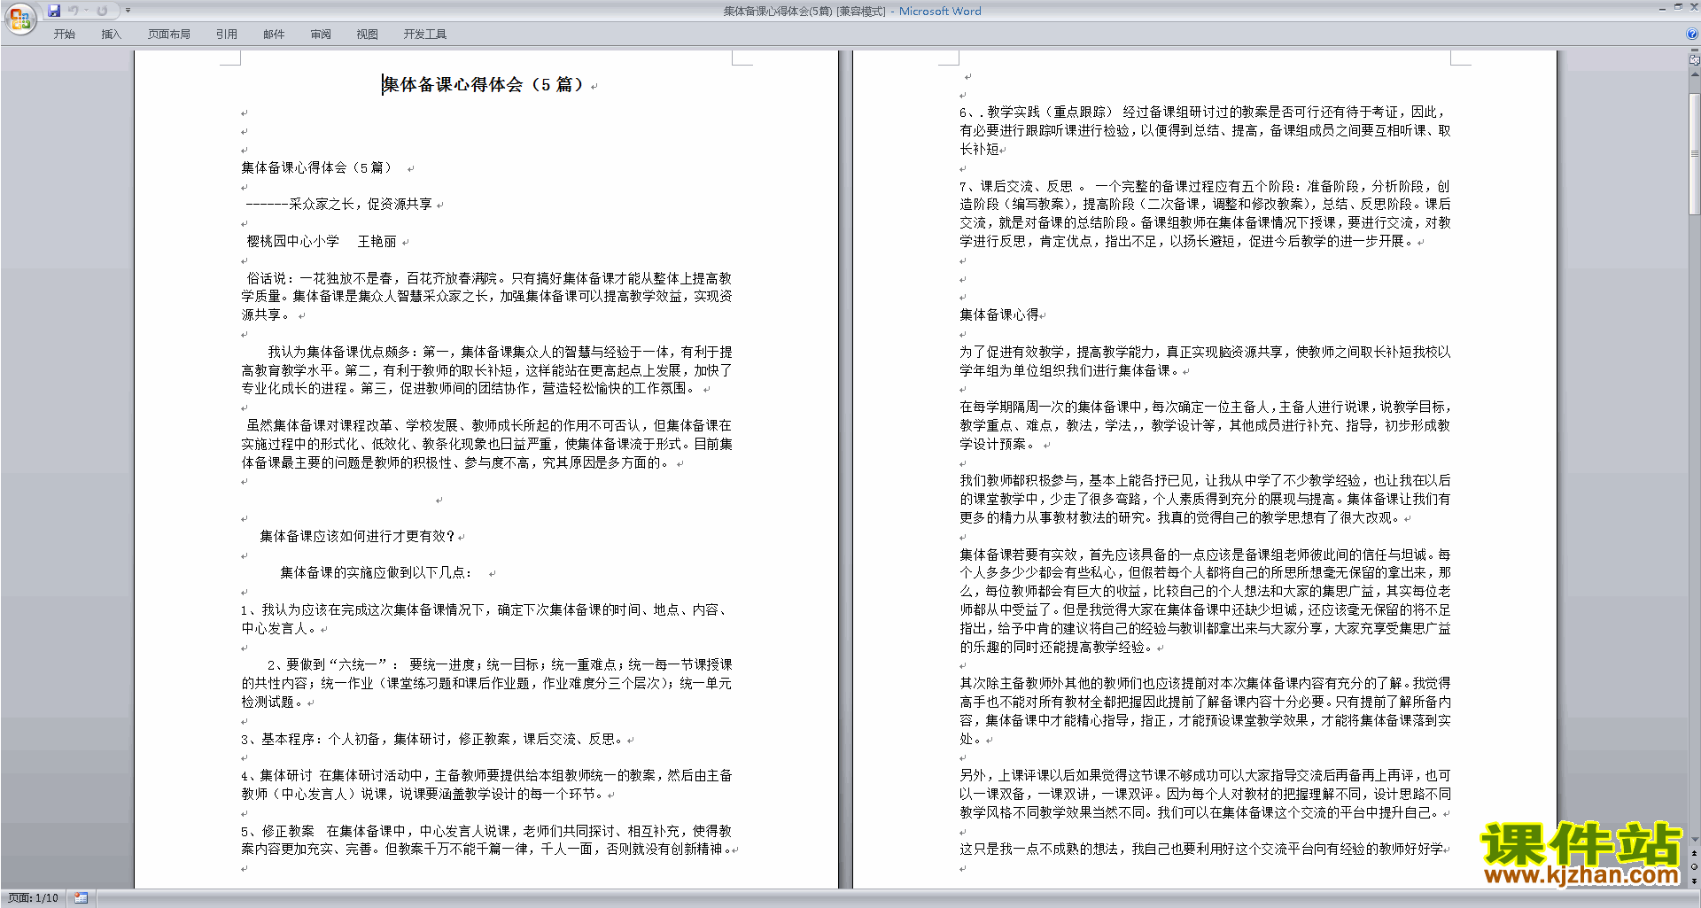Open the 插入 ribbon tab

tap(111, 35)
